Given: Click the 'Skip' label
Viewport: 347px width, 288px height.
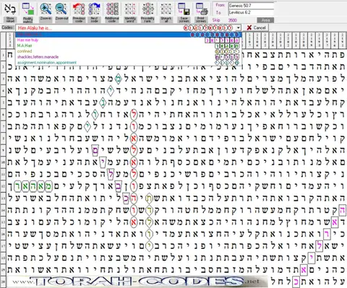Looking at the screenshot, I should [216, 20].
